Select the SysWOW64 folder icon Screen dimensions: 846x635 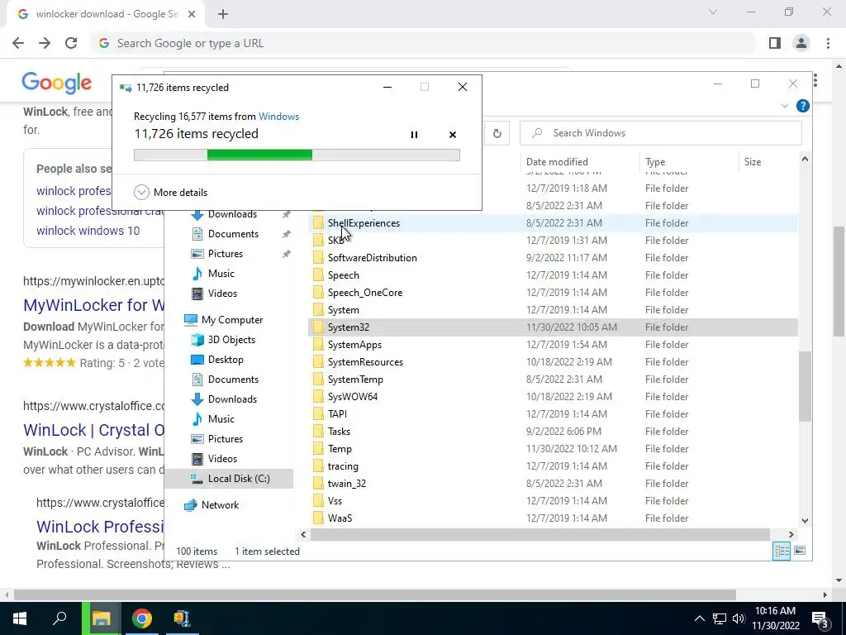pyautogui.click(x=318, y=396)
